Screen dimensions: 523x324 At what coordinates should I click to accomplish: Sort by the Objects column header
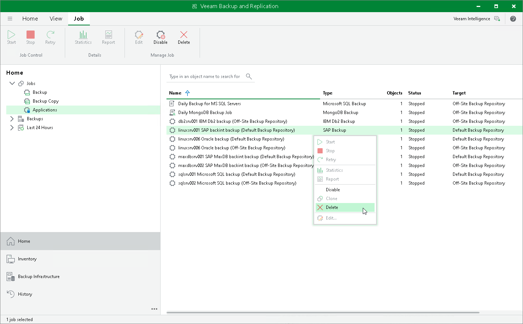(x=394, y=93)
